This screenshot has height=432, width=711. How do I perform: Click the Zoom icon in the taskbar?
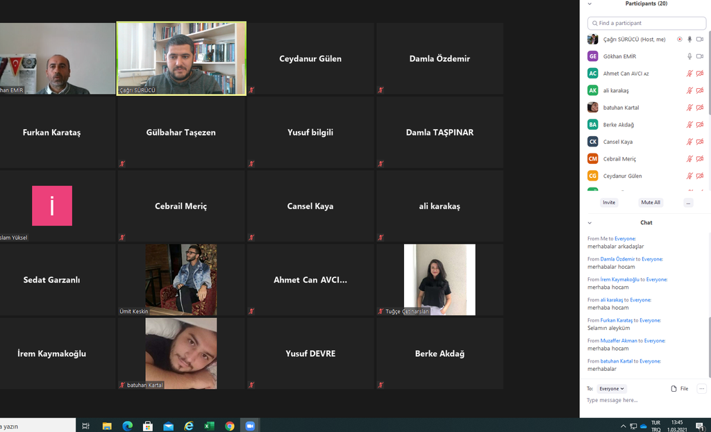tap(251, 426)
